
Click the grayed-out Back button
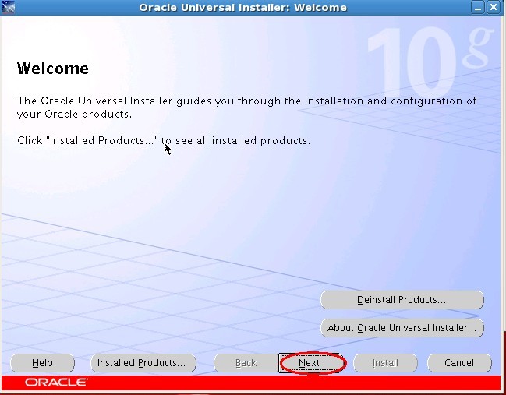[x=246, y=363]
